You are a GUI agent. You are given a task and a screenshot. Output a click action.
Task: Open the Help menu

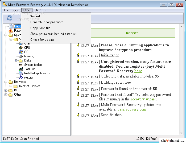coord(38,10)
